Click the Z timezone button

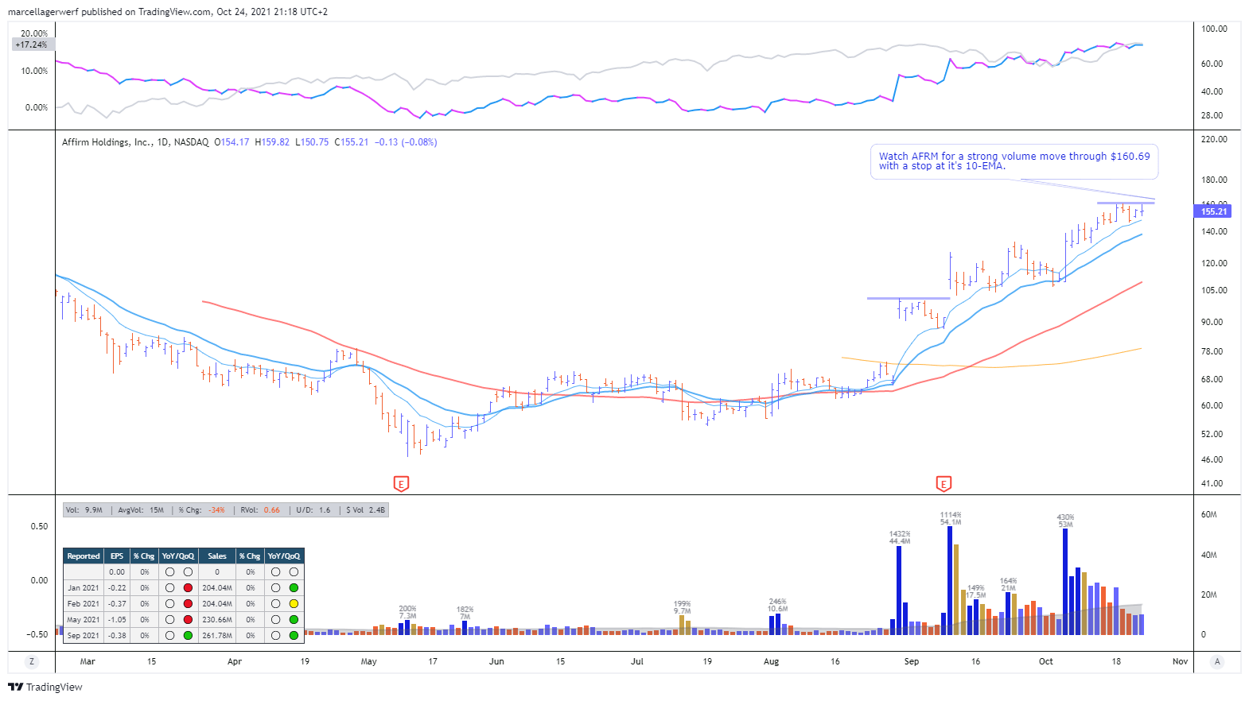click(32, 661)
